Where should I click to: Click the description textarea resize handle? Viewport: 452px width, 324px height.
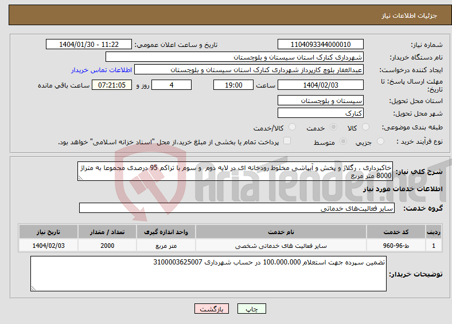(80, 178)
